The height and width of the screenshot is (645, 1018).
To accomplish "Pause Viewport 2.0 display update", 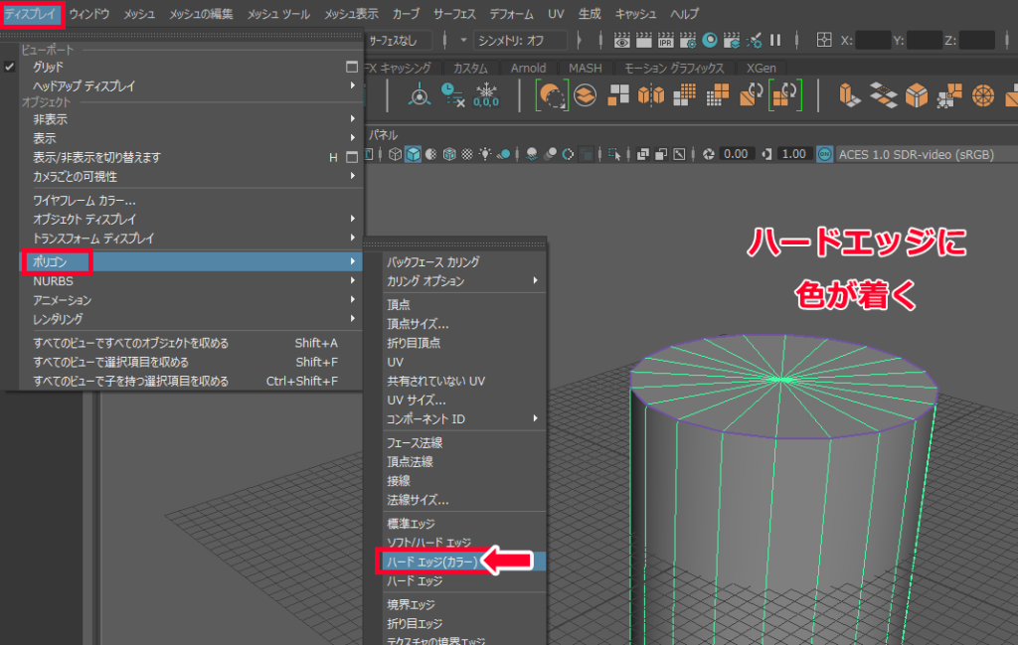I will pos(775,40).
